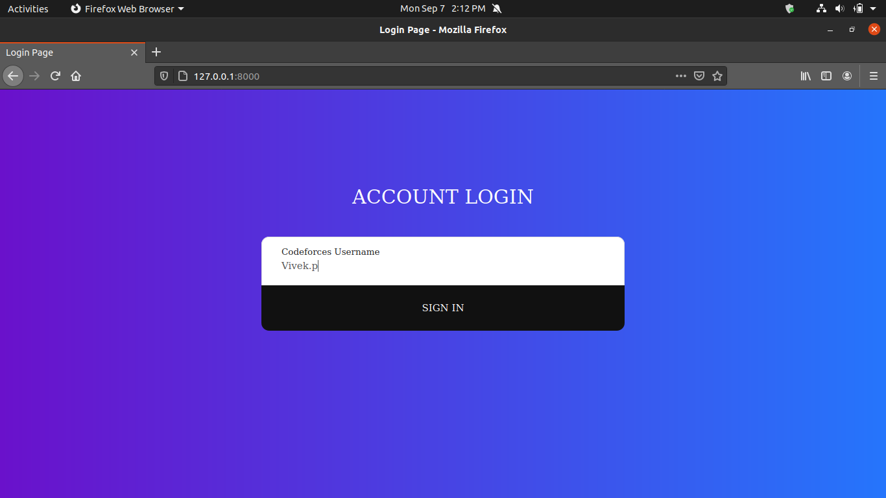This screenshot has height=498, width=886.
Task: Open the Activities overview
Action: (28, 8)
